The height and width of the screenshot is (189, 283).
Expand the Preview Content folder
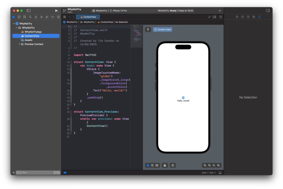pyautogui.click(x=19, y=44)
